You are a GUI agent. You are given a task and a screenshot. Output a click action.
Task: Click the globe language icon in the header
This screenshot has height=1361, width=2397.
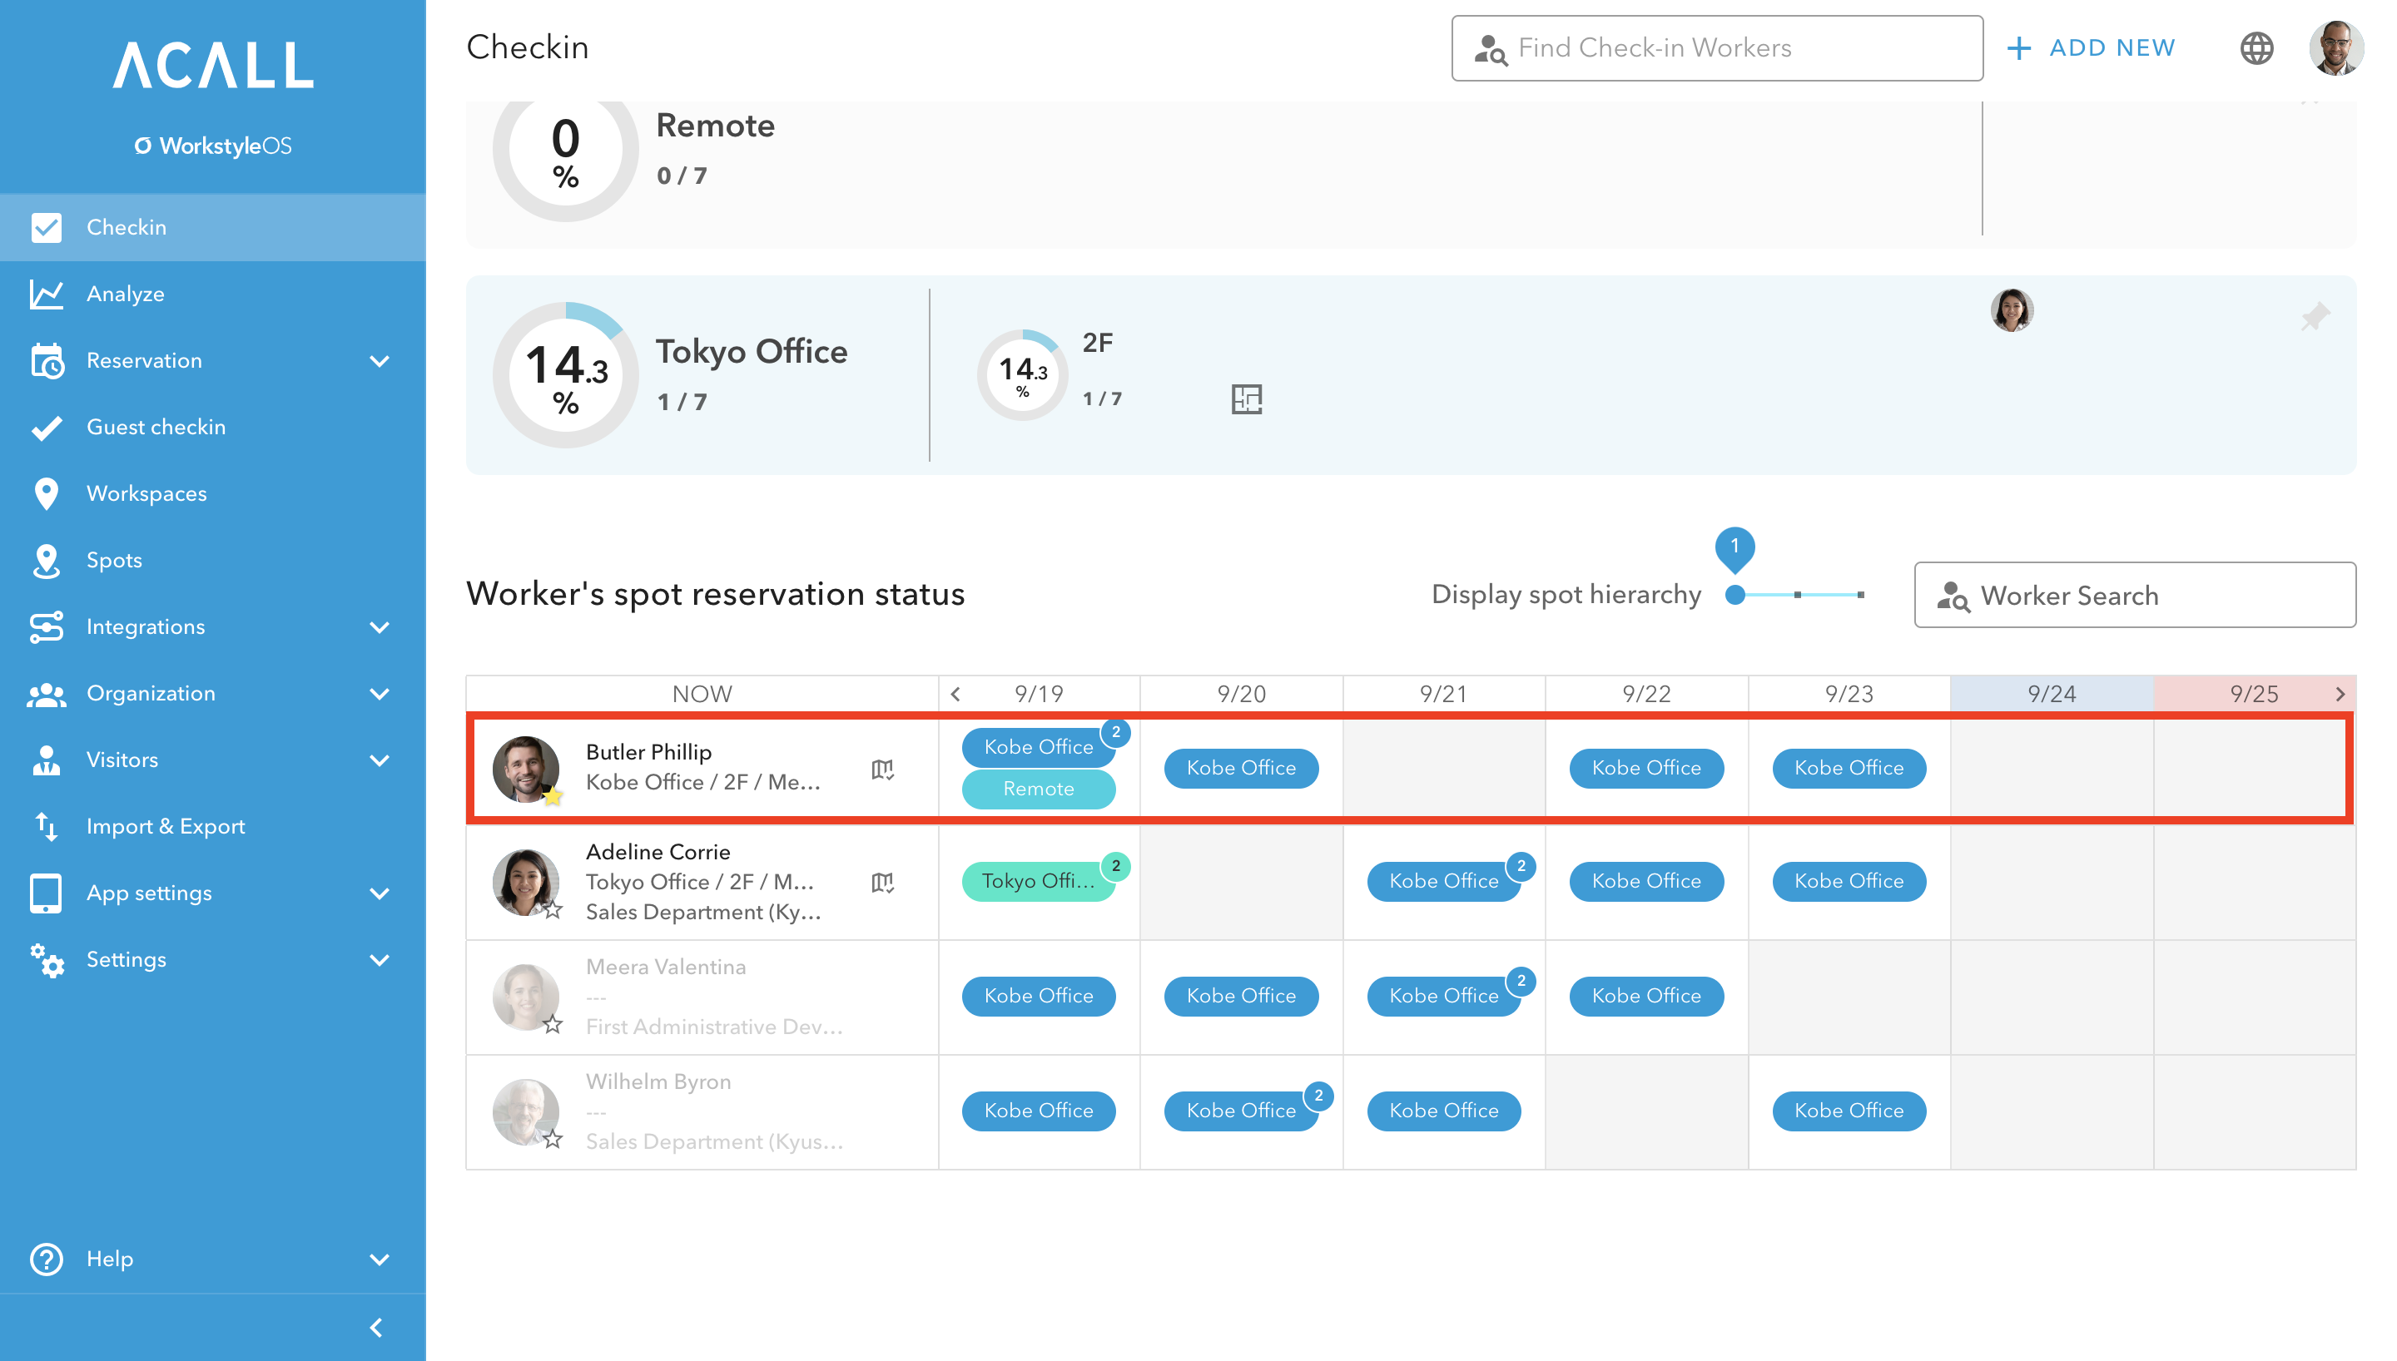click(2257, 47)
